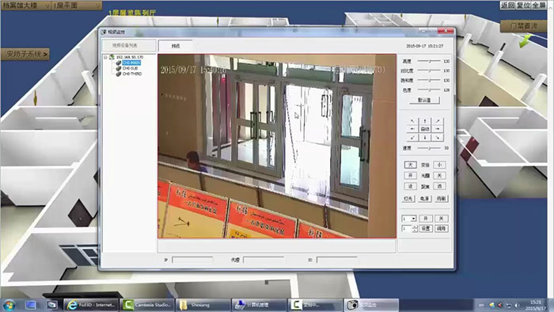Move camera diagonally up-right
Image resolution: width=554 pixels, height=312 pixels.
point(438,121)
